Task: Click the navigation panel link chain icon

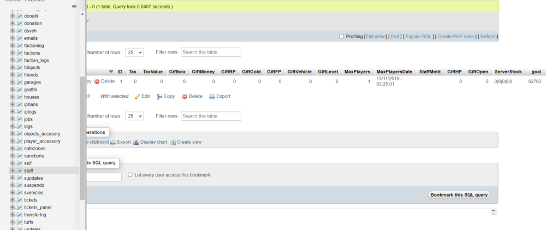Action: point(74,6)
